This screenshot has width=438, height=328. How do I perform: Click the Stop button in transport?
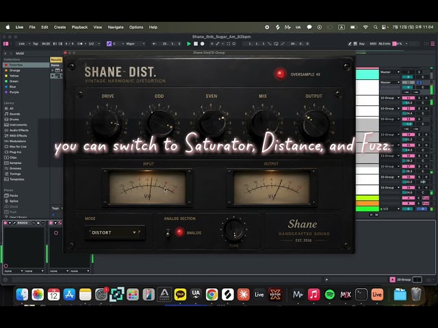tap(196, 44)
